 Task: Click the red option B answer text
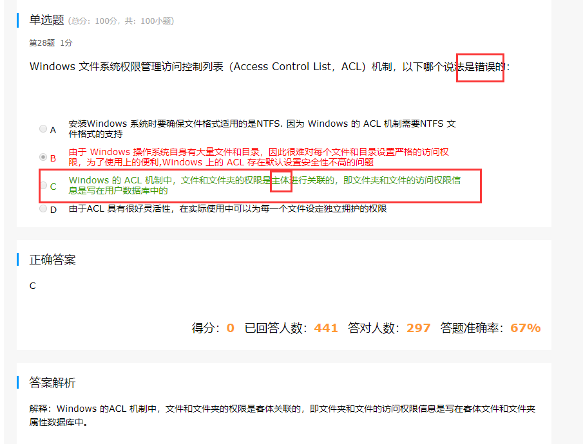pos(259,157)
